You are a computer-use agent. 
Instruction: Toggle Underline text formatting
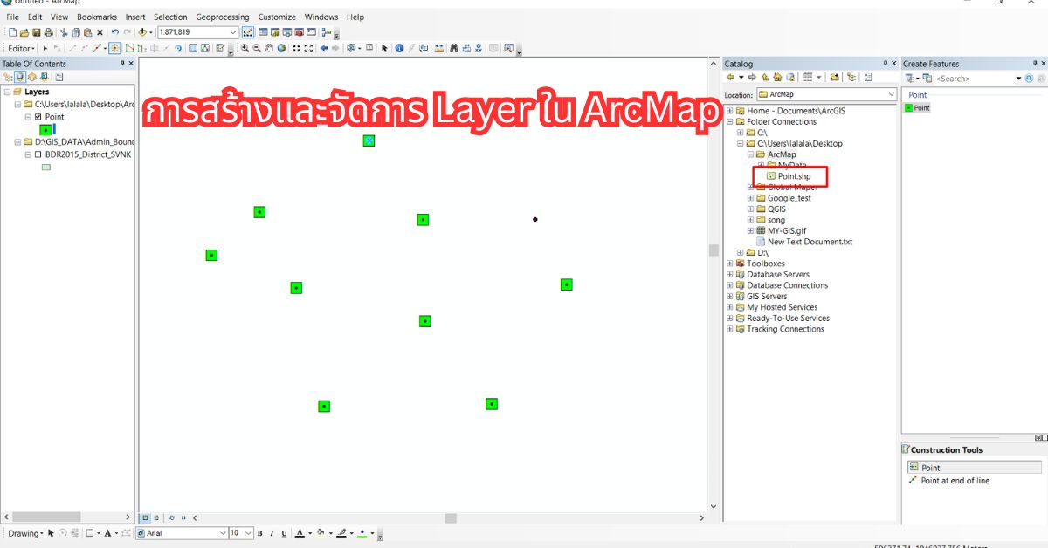click(282, 533)
